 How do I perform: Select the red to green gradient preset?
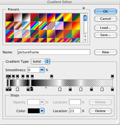[x=34, y=17]
